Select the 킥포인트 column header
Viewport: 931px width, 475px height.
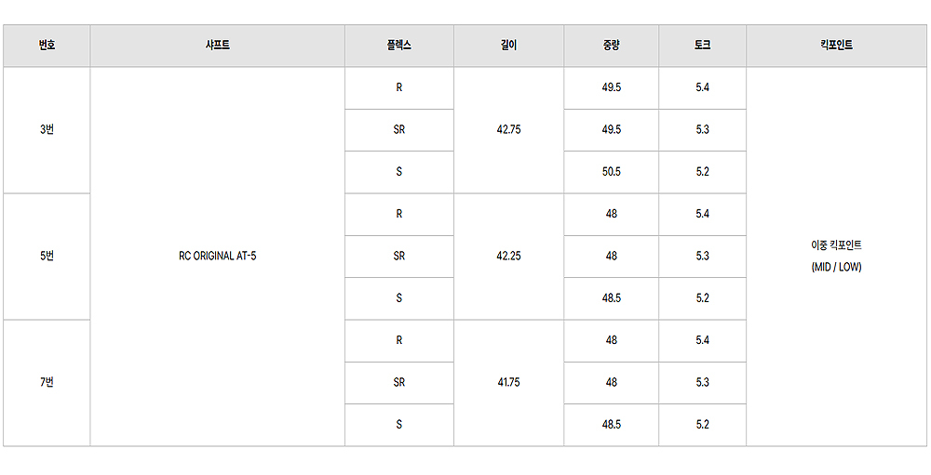click(836, 46)
